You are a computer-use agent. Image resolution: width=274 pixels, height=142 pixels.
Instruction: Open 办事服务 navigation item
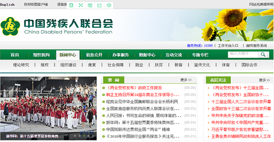point(121,55)
